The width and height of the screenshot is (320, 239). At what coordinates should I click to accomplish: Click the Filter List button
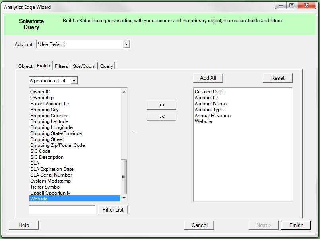point(113,210)
